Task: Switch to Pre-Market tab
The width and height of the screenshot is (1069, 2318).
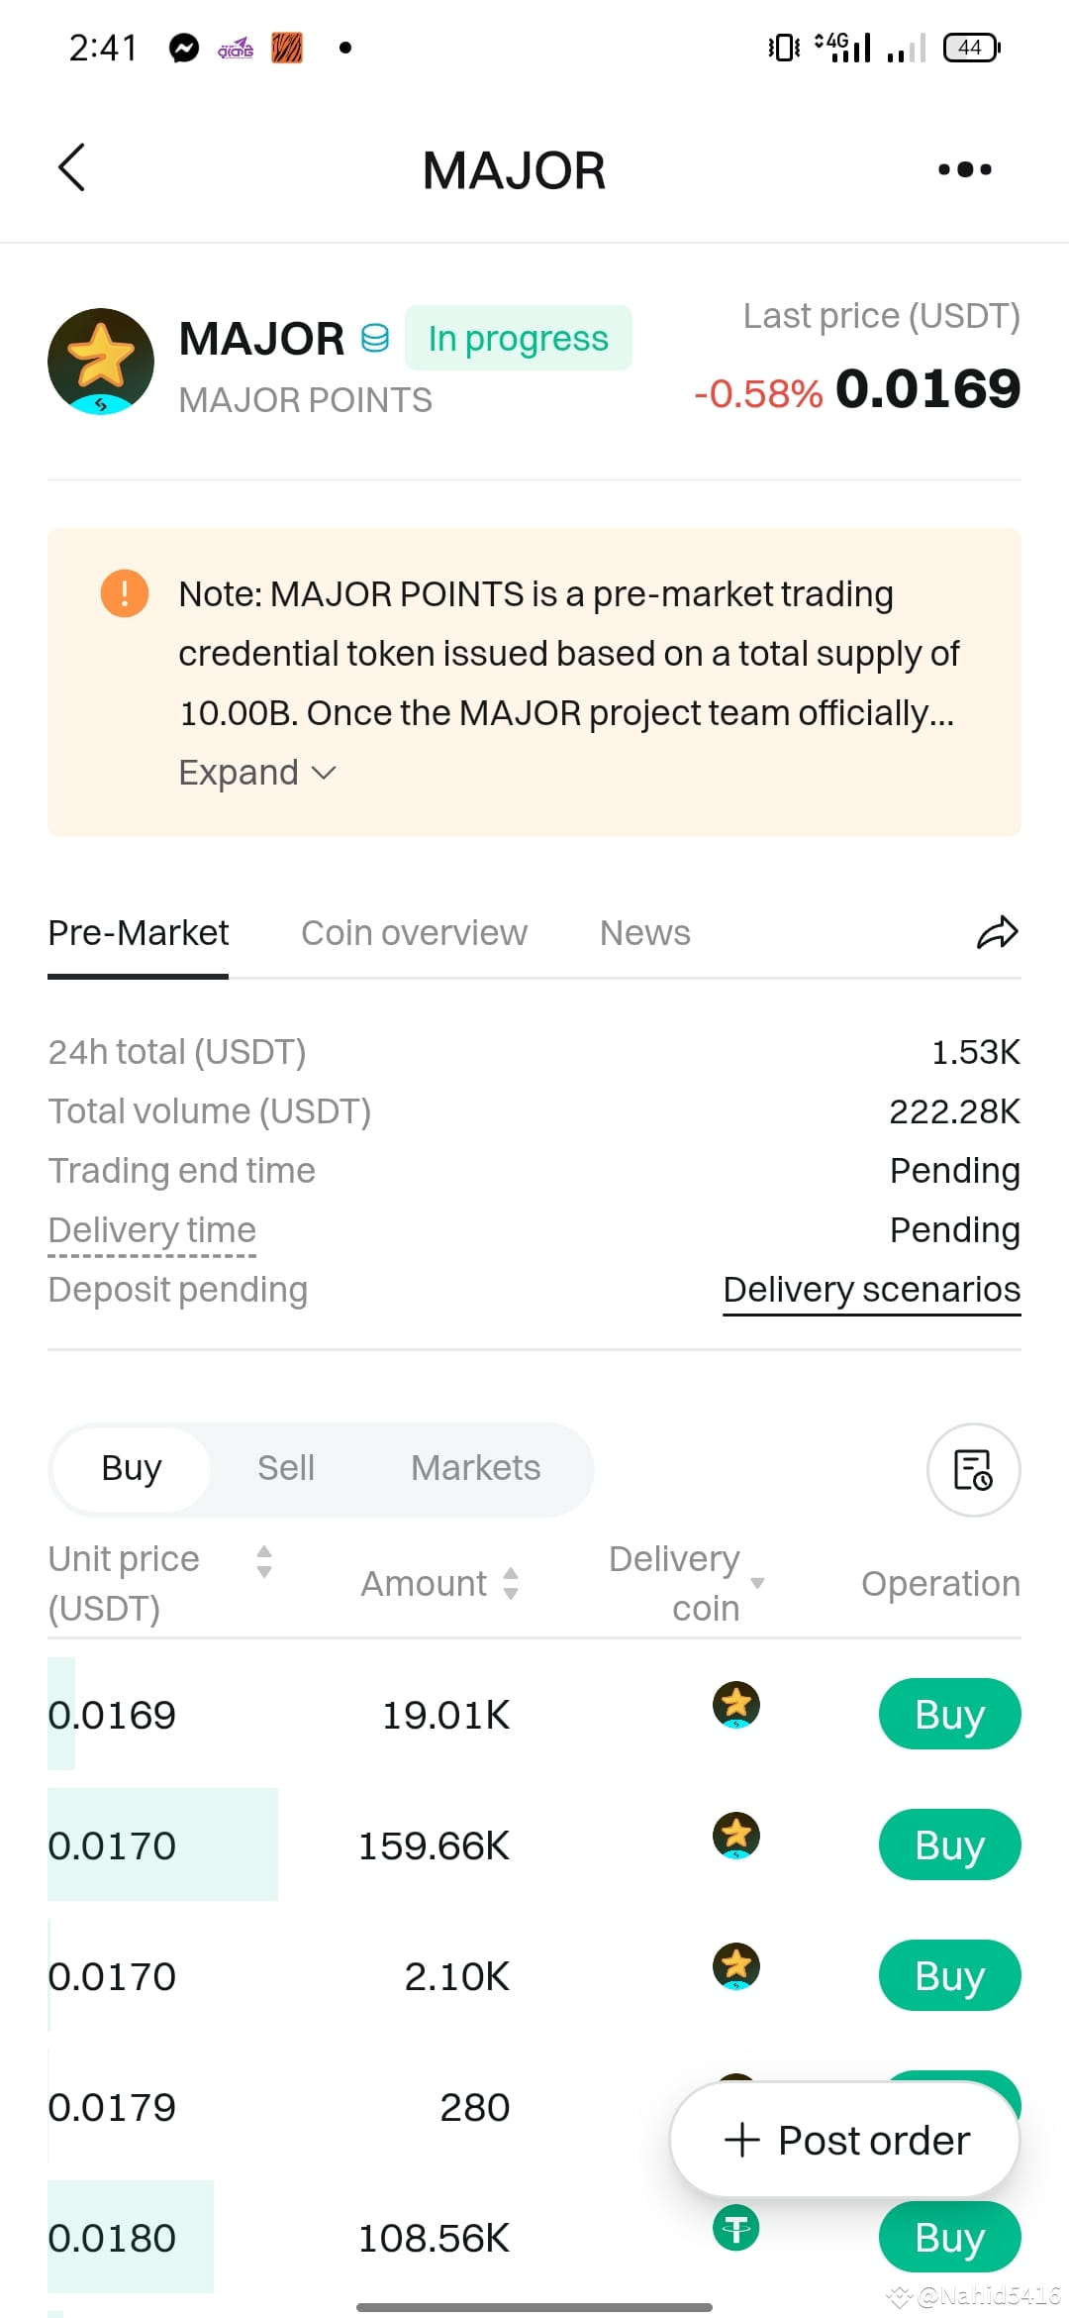Action: pos(138,932)
